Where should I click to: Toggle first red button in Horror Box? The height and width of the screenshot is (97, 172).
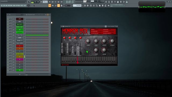tap(64, 38)
